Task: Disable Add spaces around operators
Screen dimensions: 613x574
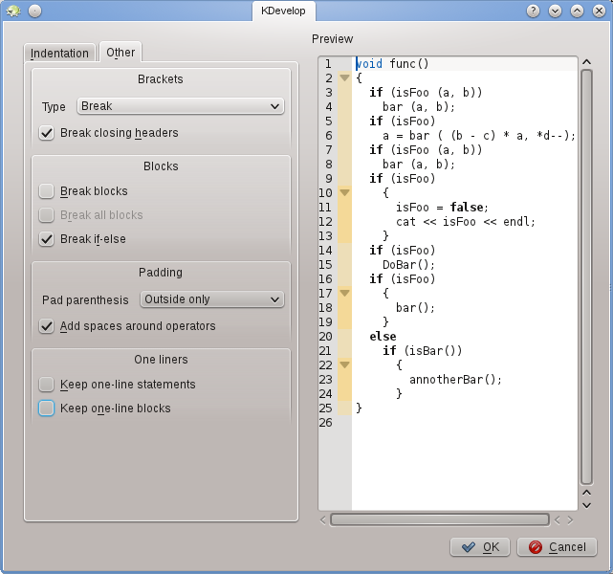Action: pyautogui.click(x=47, y=326)
